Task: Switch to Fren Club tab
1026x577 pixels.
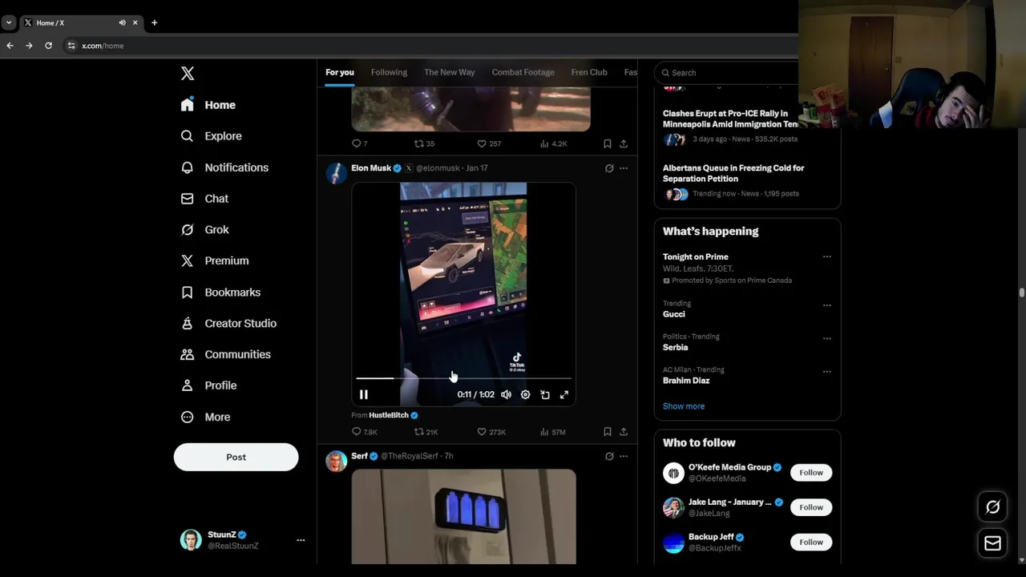Action: coord(589,72)
